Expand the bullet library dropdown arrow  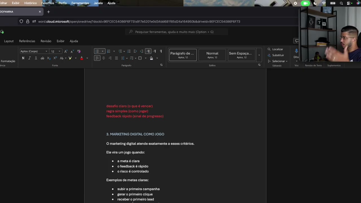click(x=102, y=51)
